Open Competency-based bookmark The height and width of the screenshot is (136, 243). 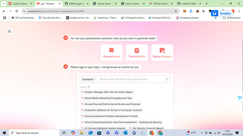pos(188,18)
